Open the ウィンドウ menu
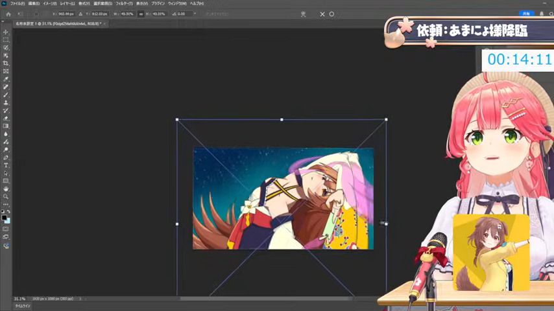The width and height of the screenshot is (554, 311). tap(177, 3)
